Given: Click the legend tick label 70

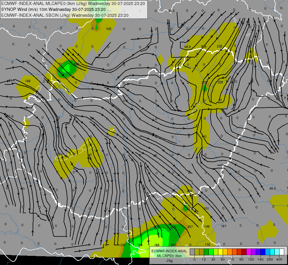Looking at the screenshot, I should (232, 260).
